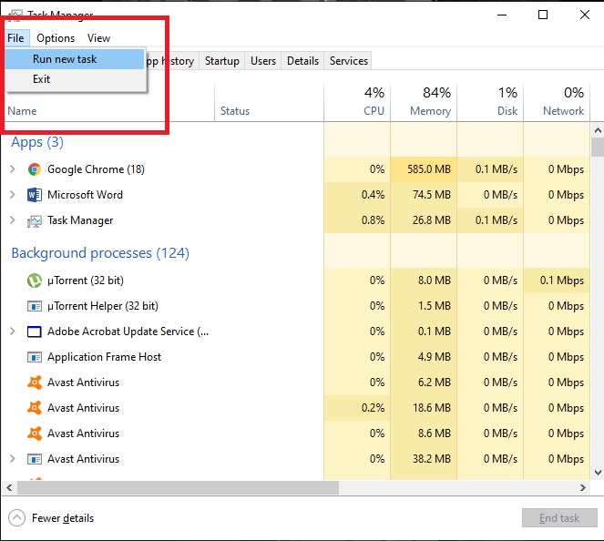The height and width of the screenshot is (541, 604).
Task: Open the File menu
Action: 15,38
